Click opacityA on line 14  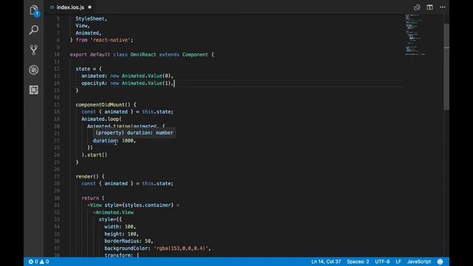pyautogui.click(x=92, y=83)
